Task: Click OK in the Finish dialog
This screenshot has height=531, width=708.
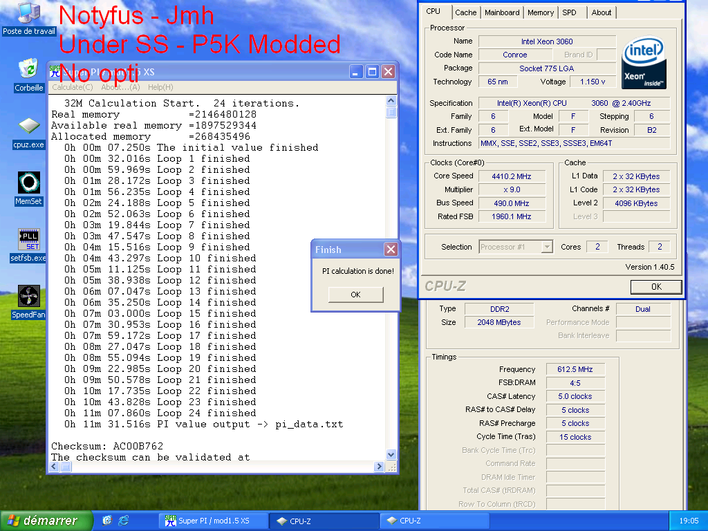Action: click(356, 295)
